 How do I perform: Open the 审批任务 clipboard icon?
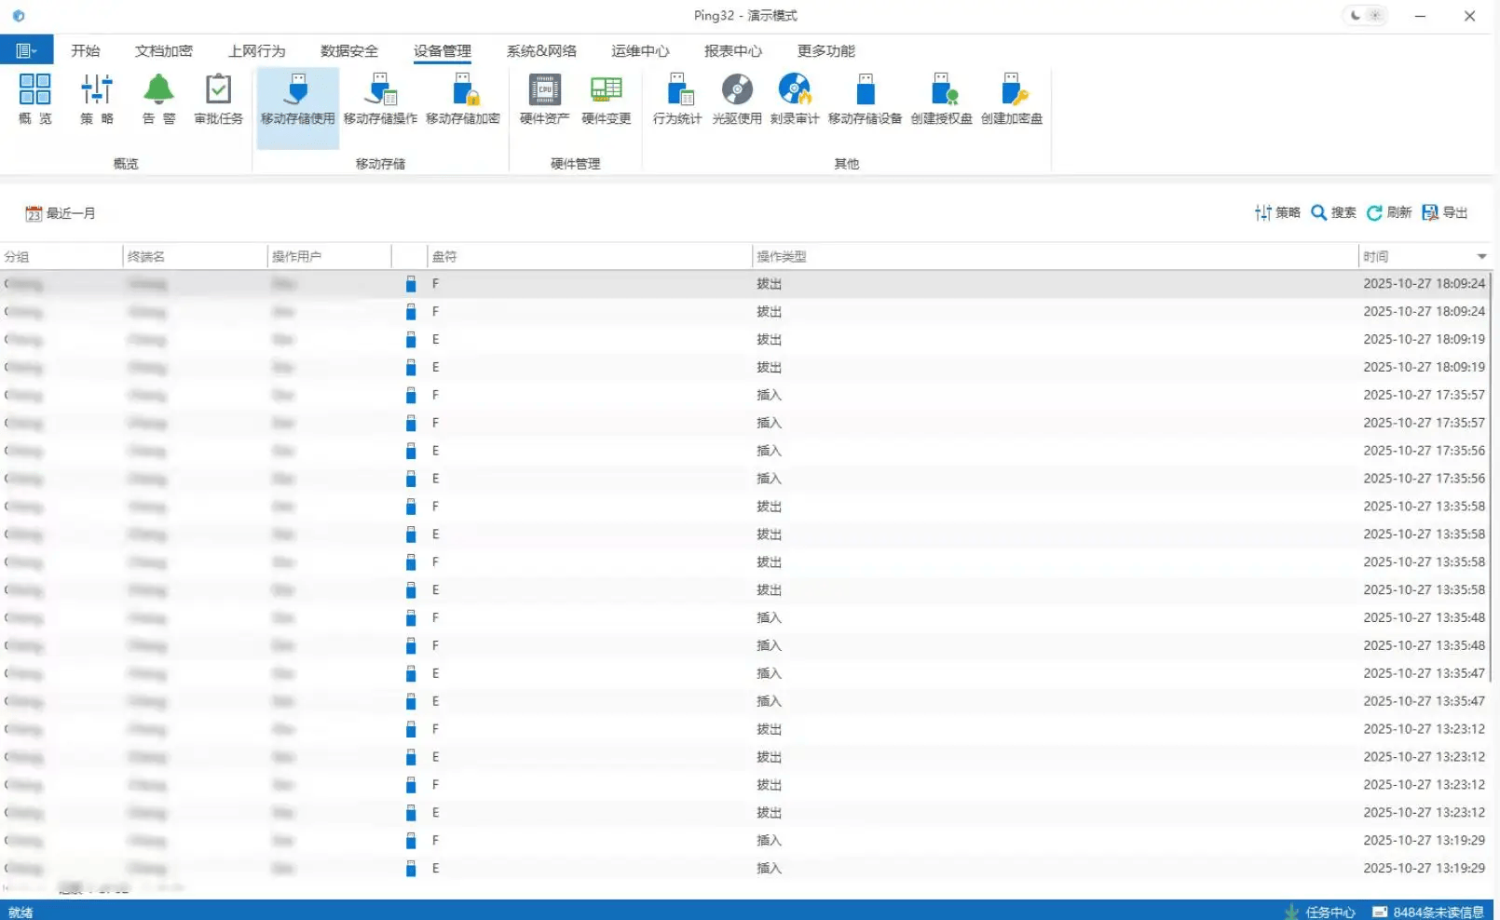point(218,99)
